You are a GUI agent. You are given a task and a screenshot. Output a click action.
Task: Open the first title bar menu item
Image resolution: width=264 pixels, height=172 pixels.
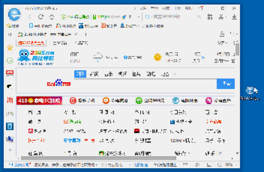(143, 8)
